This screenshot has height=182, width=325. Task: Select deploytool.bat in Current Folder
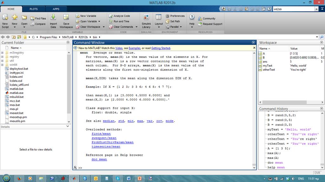pos(19,69)
